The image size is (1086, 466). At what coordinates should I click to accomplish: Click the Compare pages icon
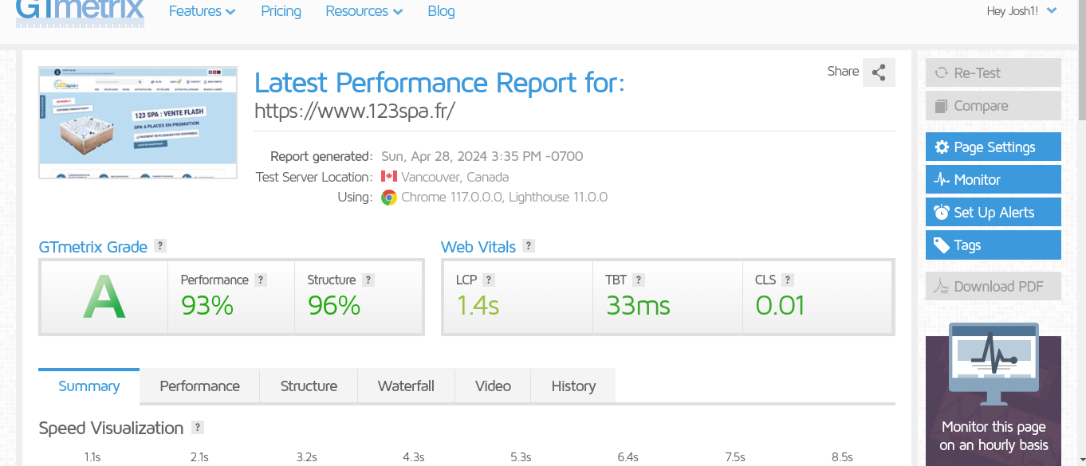point(941,106)
